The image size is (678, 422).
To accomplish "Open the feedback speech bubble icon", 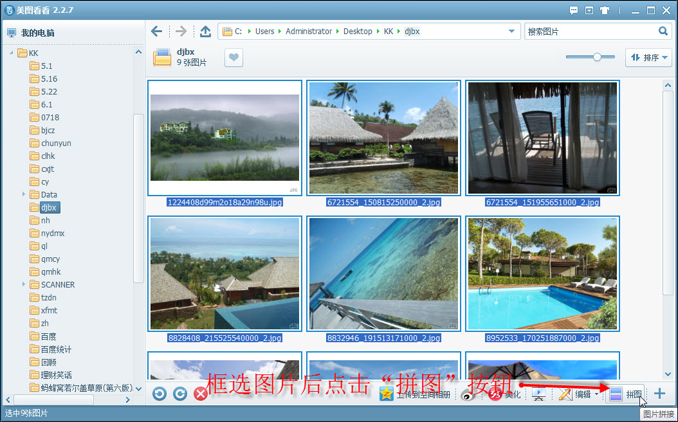I will pyautogui.click(x=574, y=10).
